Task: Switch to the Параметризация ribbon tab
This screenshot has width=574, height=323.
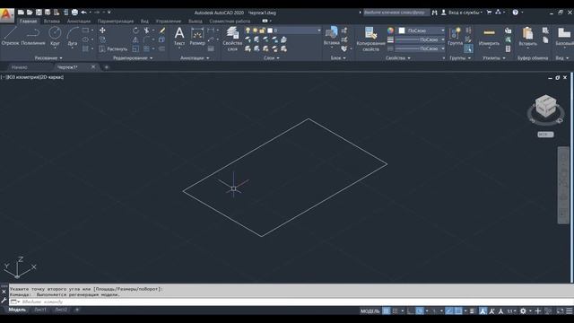Action: point(116,22)
